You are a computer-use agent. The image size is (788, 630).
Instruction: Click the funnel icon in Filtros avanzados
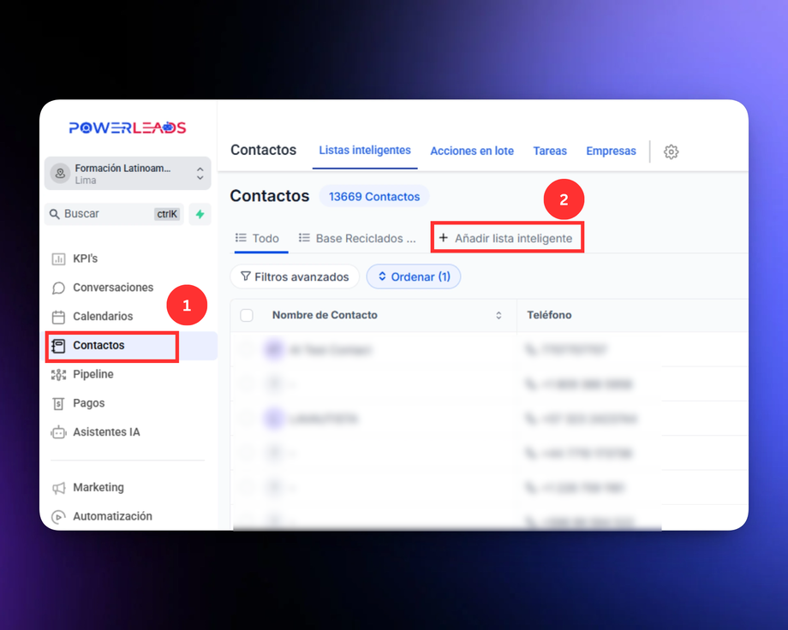point(246,276)
